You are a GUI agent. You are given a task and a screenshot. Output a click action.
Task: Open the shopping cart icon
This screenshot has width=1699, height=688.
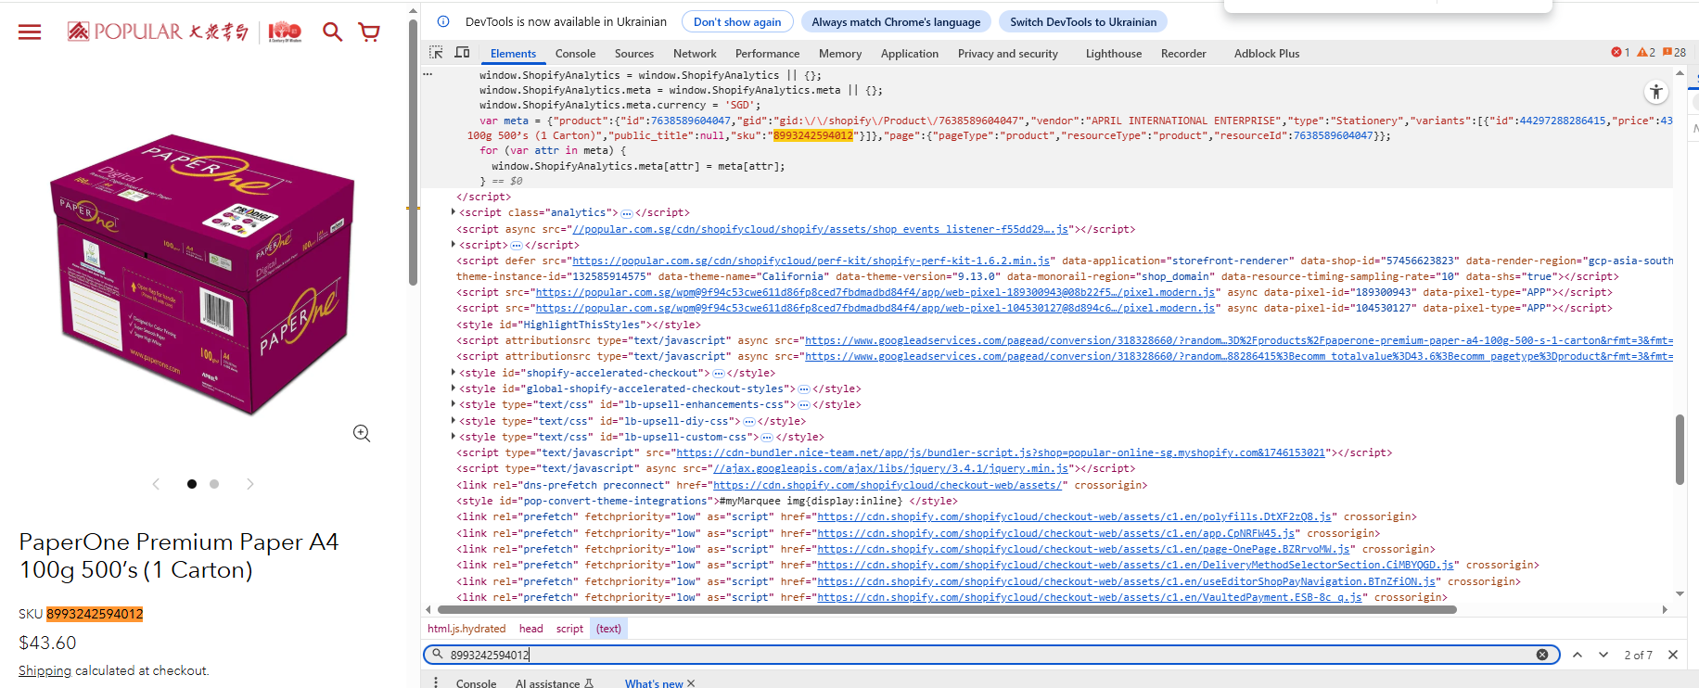(x=369, y=32)
